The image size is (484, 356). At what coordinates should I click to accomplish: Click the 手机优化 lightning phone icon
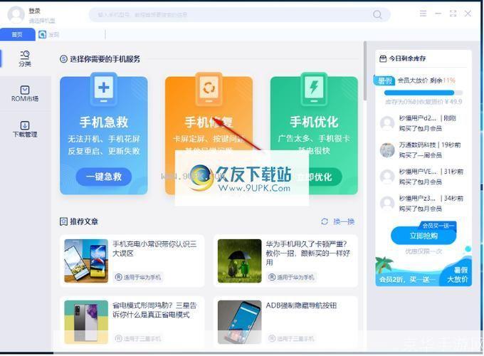click(314, 88)
